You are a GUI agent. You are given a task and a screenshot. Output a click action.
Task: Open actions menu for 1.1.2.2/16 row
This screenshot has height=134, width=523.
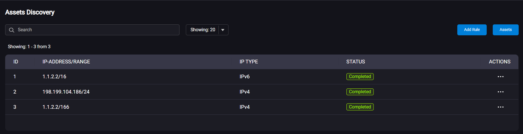coord(501,77)
